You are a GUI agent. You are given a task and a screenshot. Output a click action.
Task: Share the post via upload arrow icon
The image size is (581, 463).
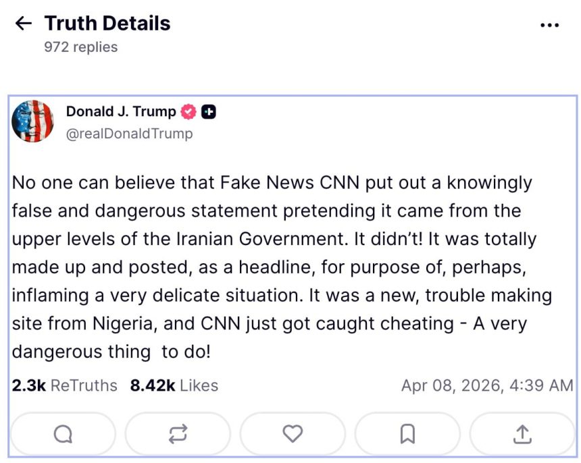(522, 434)
